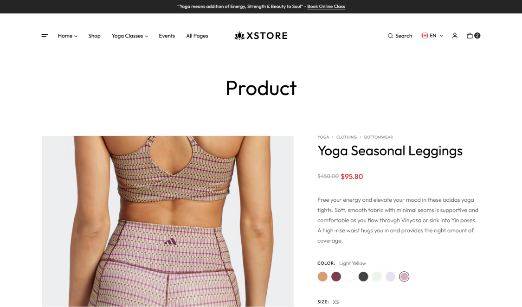Follow the Book Online Class link
Viewport: 522px width, 307px height.
point(326,6)
